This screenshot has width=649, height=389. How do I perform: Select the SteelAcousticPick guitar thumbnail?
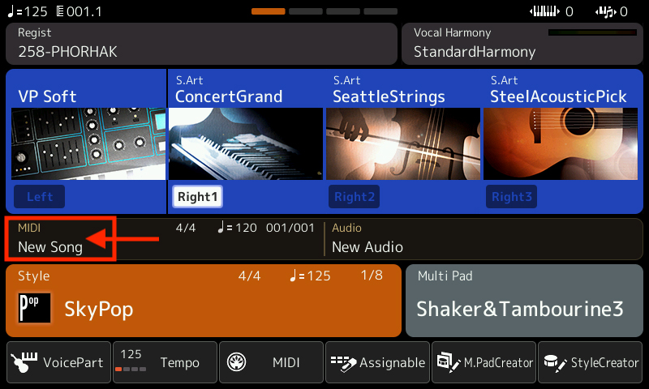point(561,144)
